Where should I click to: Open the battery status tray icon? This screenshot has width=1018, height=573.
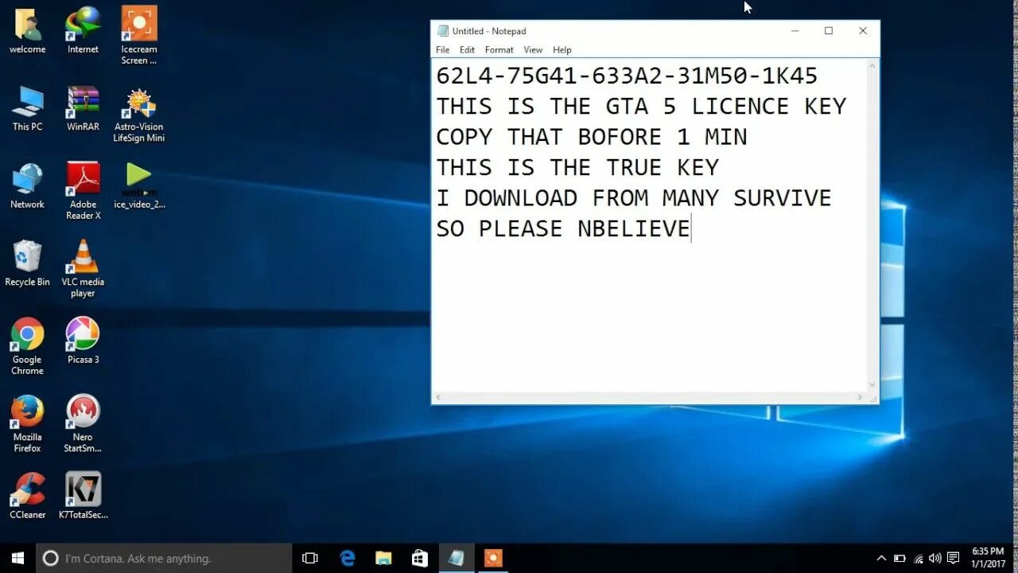899,559
